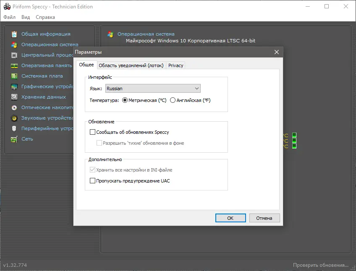Open the Операционная система section icon
Viewport: 356px width, 271px height.
[x=15, y=44]
